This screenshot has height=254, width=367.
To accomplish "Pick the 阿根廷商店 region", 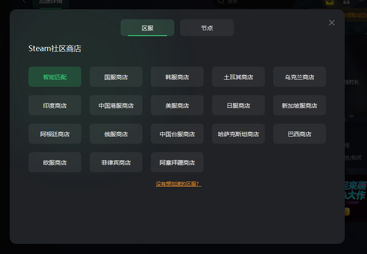I will tap(55, 134).
